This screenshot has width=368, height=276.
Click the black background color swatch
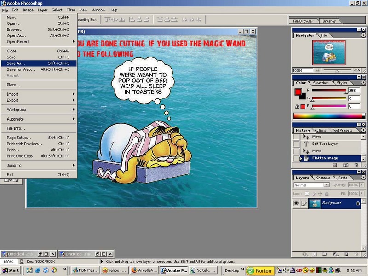point(303,97)
